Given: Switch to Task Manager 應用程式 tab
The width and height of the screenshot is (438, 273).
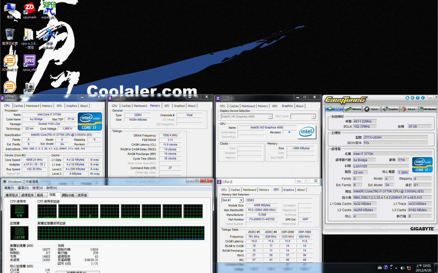Looking at the screenshot, I should pyautogui.click(x=12, y=195).
